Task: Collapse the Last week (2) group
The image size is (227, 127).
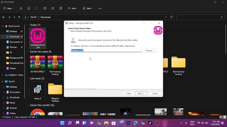Action: coord(28,78)
